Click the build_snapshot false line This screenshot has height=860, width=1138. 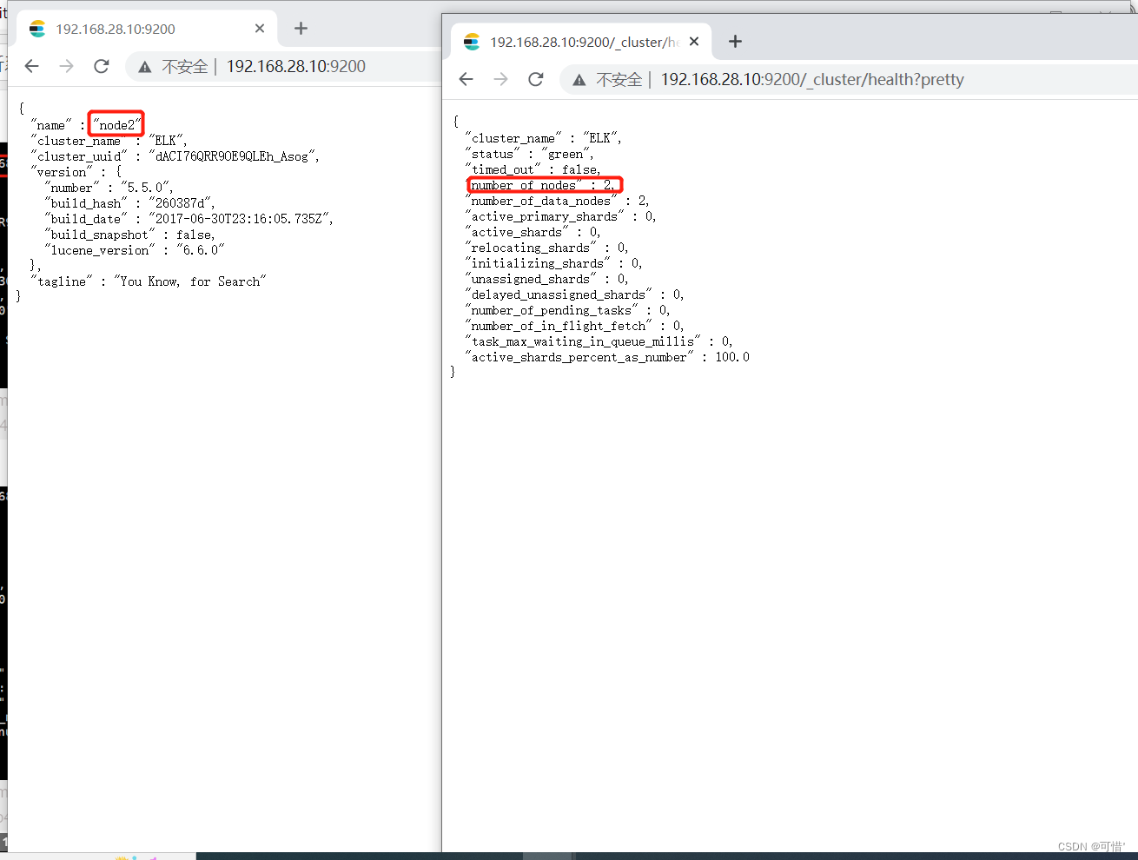[x=130, y=235]
